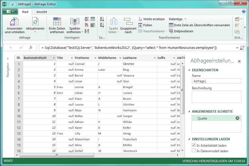Collapse EINSTELLUNGEN LADEN section

[189, 139]
